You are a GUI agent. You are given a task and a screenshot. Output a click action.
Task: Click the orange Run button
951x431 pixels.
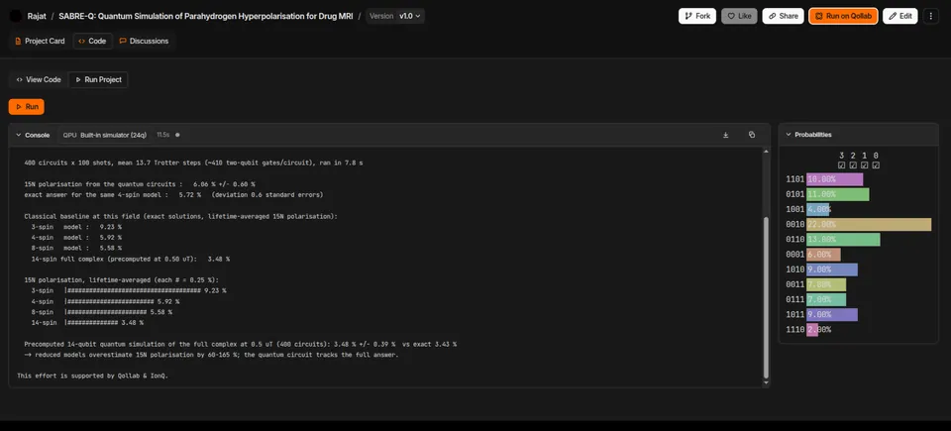26,107
